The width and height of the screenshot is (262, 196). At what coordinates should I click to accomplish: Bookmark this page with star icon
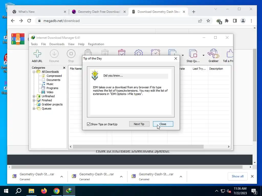[x=208, y=21]
